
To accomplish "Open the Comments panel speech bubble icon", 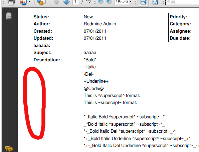I will pyautogui.click(x=9, y=149).
